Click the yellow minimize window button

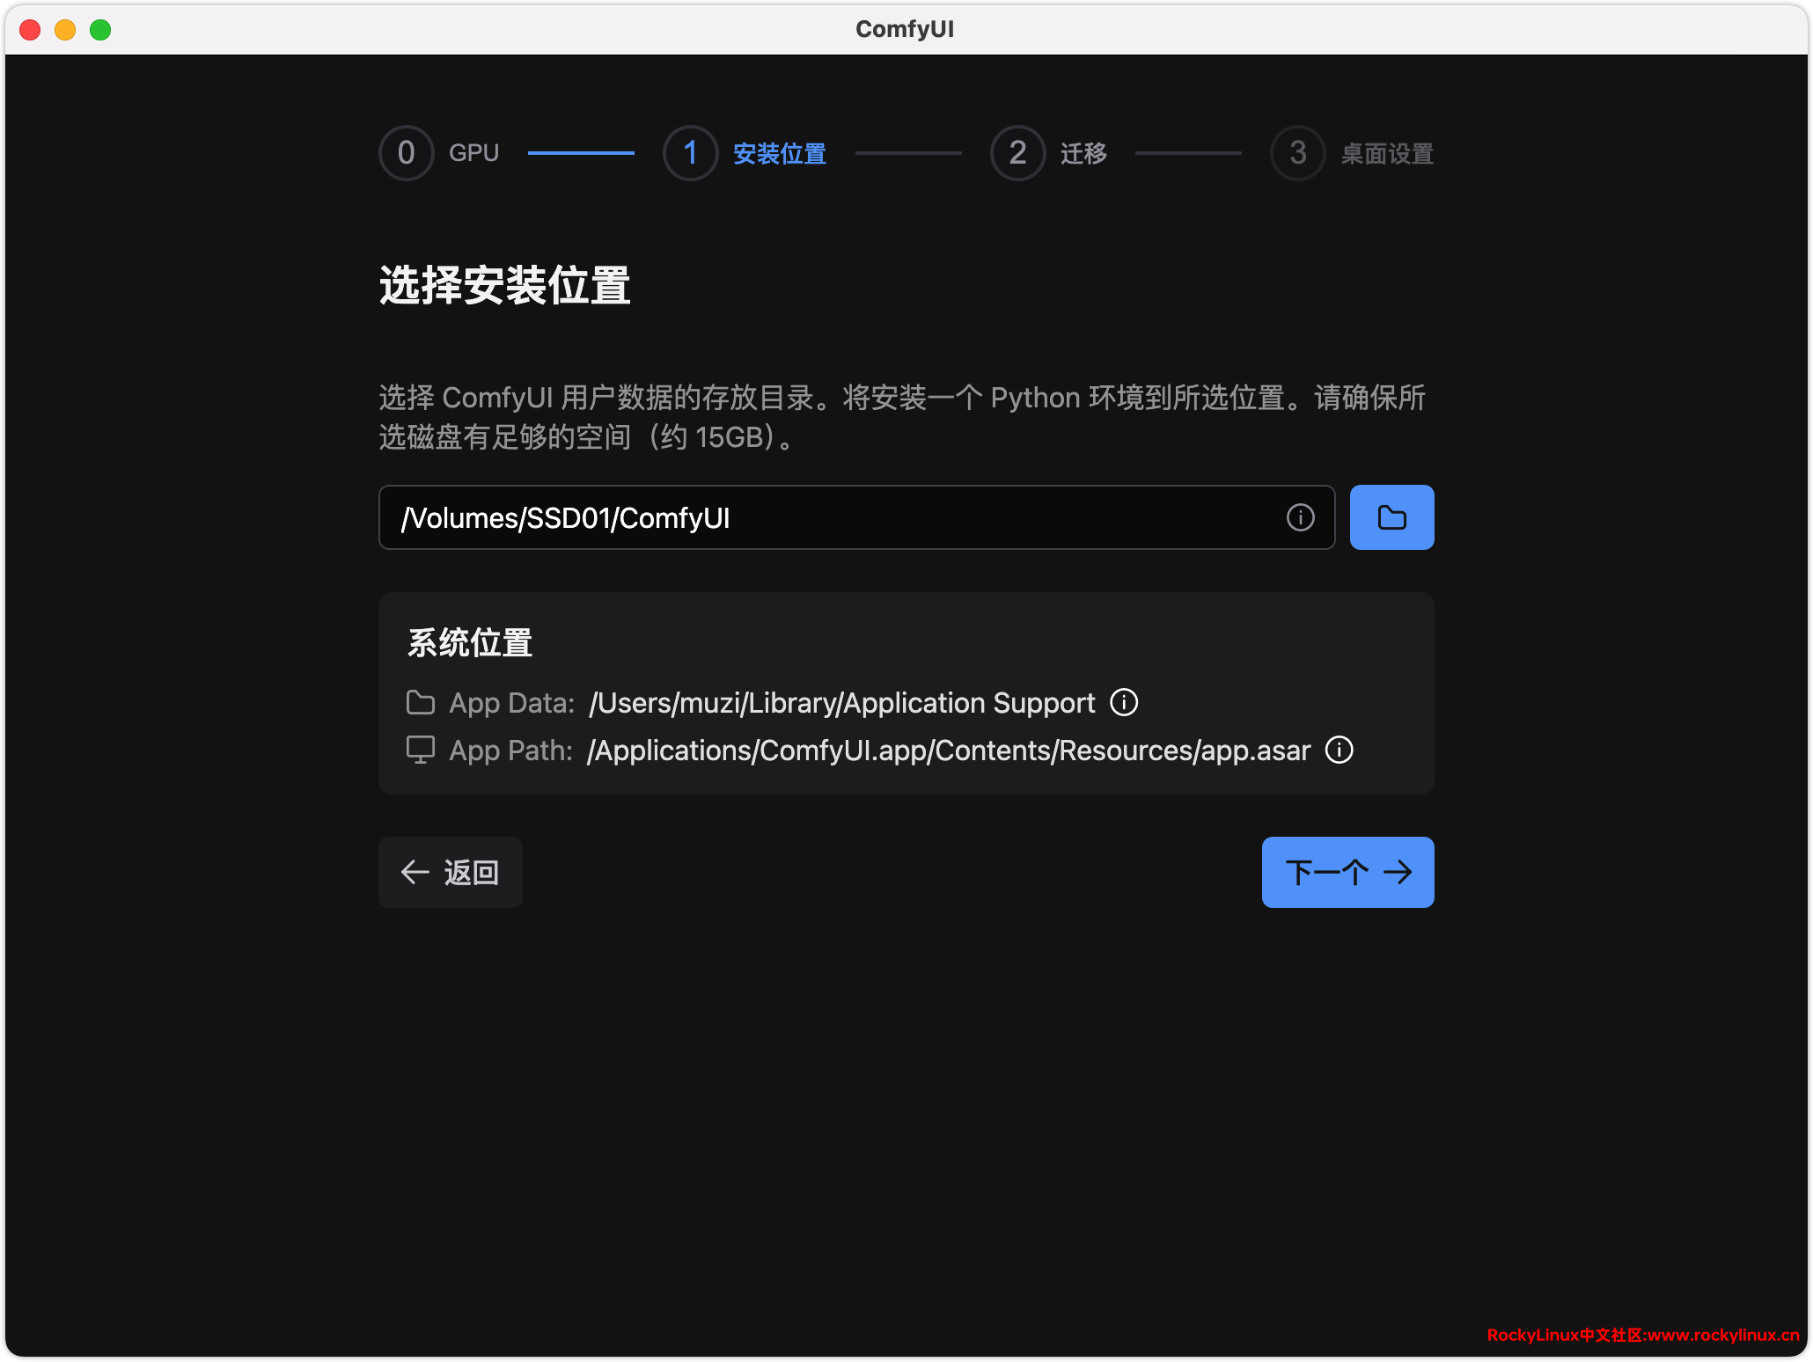[x=65, y=30]
